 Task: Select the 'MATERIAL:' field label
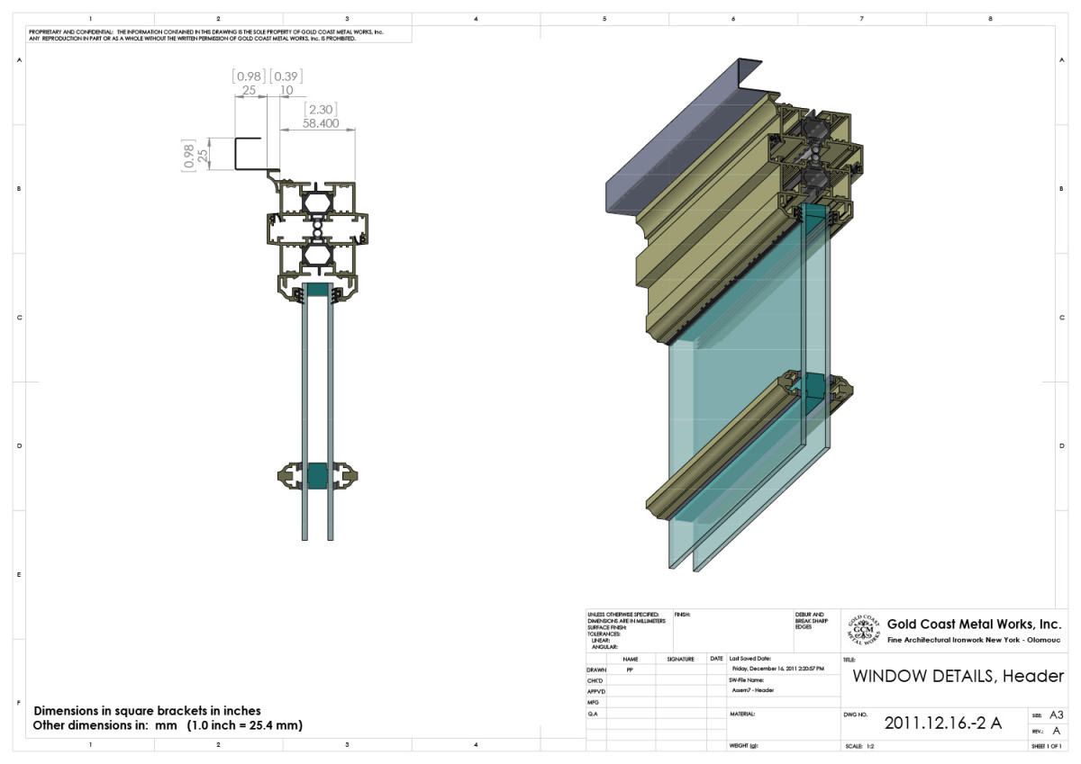pos(740,713)
